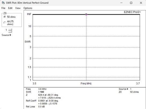Click the vertical dotted cursor line in plot
Screen dimensions: 146x109
(86, 47)
